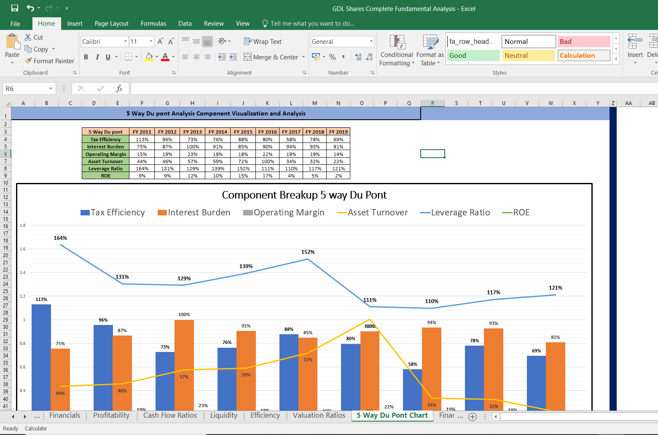Apply the Neutral cell style

(529, 55)
